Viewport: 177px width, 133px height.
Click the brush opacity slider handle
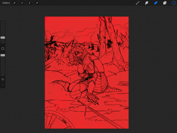3,55
